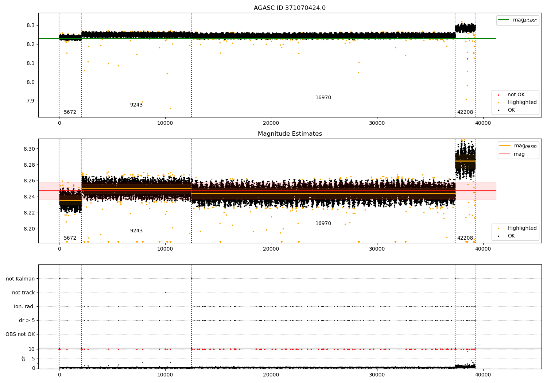This screenshot has height=383, width=547.
Task: Click the "Magnitude Estimates" plot title
Action: (x=290, y=134)
